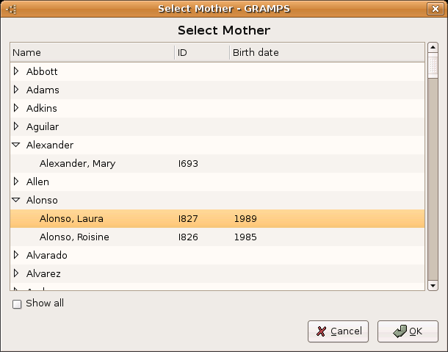Screen dimensions: 448x352
Task: Expand the Abbott surname group
Action: tap(16, 71)
